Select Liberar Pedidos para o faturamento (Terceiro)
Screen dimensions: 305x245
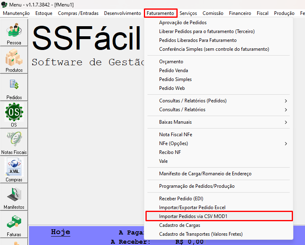coord(219,31)
